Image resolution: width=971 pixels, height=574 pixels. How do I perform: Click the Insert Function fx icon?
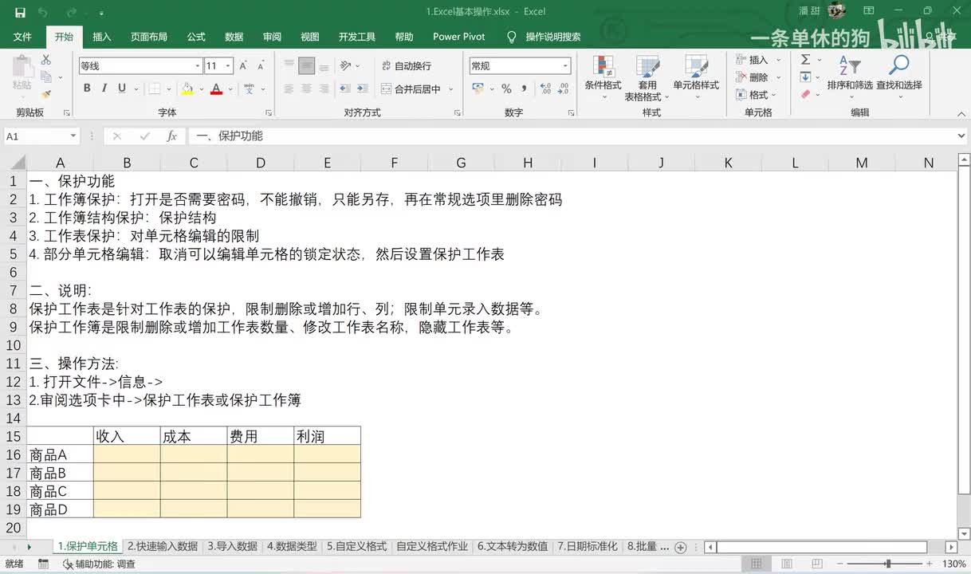coord(171,136)
